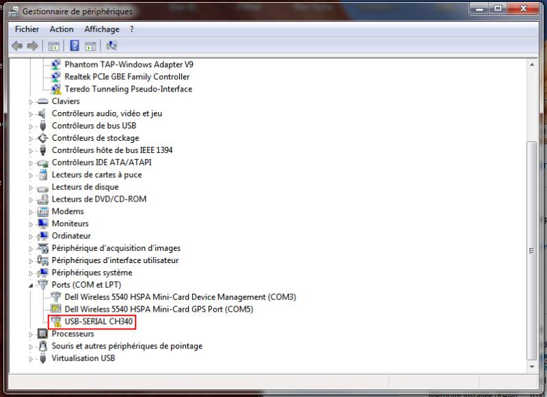
Task: Open the Action menu
Action: pyautogui.click(x=62, y=29)
